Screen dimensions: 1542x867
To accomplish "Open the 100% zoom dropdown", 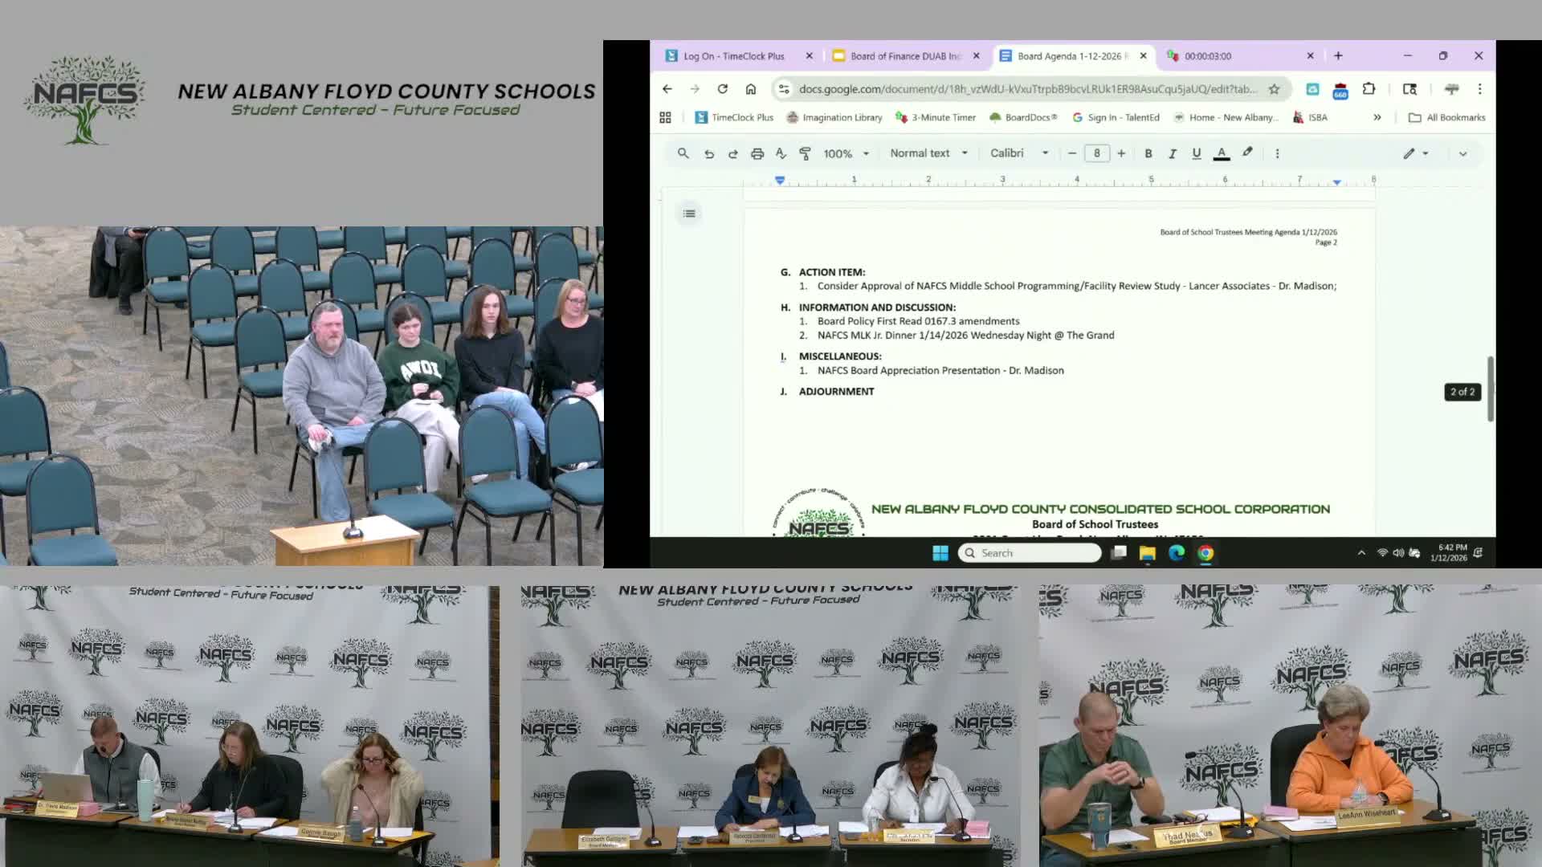I will (x=846, y=153).
